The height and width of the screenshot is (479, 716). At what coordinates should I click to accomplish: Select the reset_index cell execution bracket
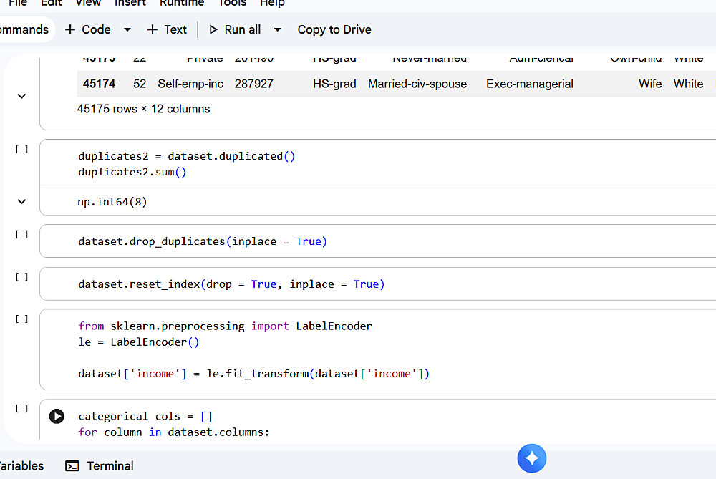(22, 276)
